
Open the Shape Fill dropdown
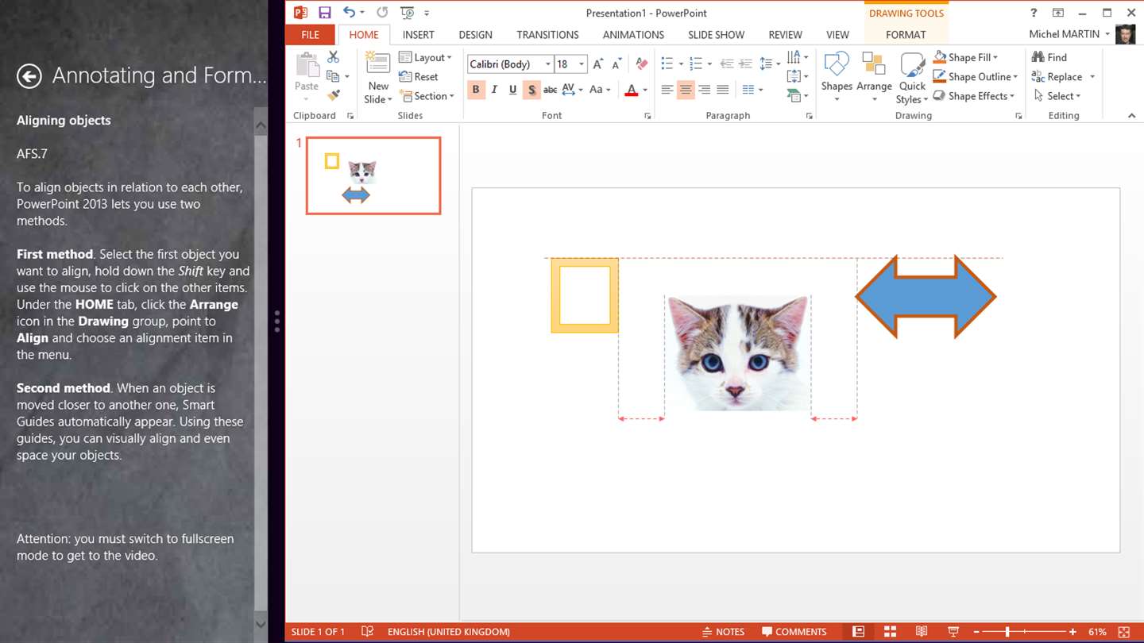965,57
